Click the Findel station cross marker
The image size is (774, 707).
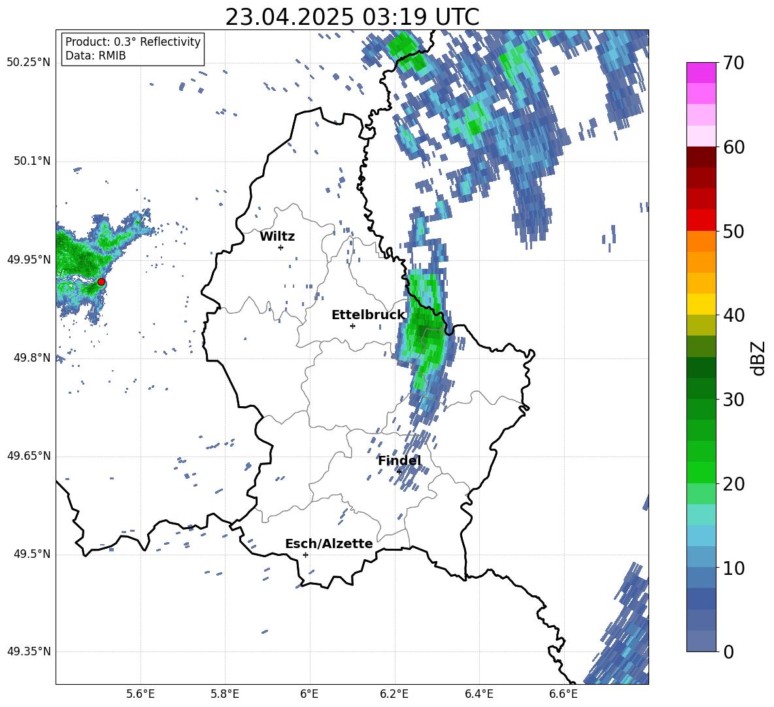[x=399, y=472]
